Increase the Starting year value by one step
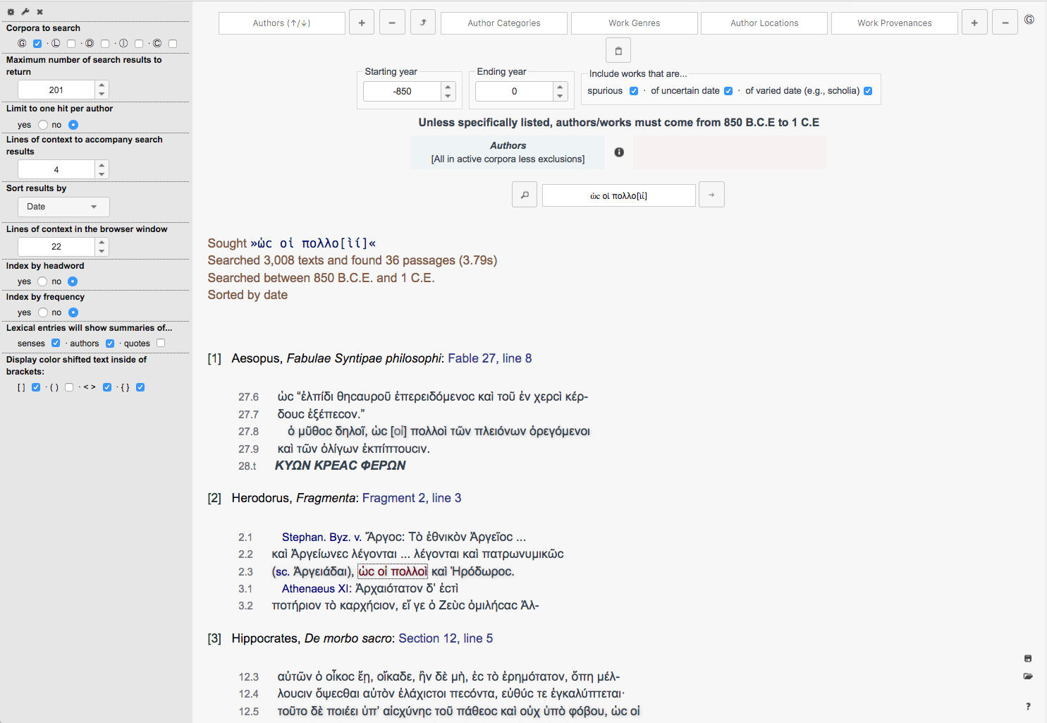The image size is (1047, 723). [448, 87]
